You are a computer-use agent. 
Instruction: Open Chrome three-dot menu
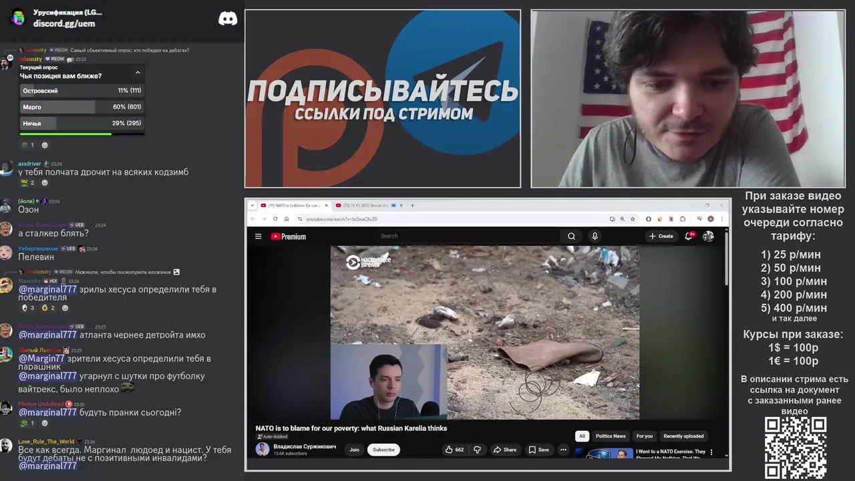tap(722, 218)
